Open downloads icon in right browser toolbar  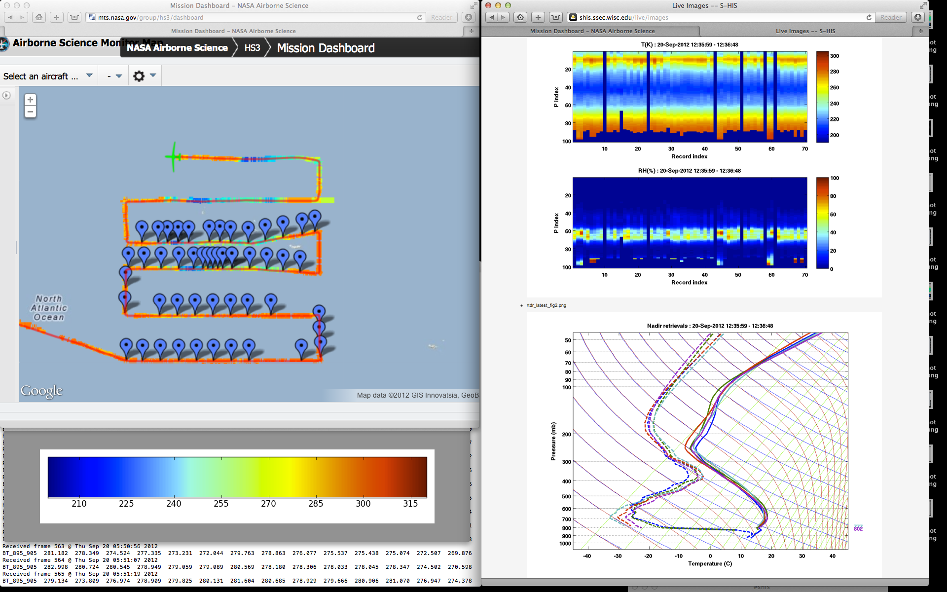[x=917, y=17]
